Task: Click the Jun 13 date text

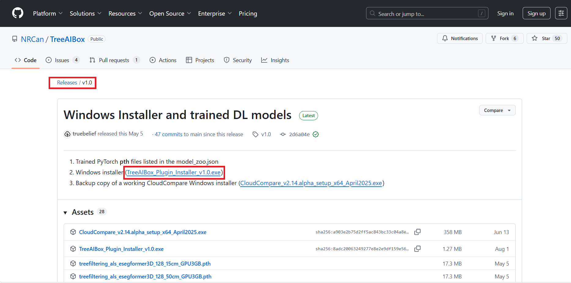Action: (x=501, y=232)
